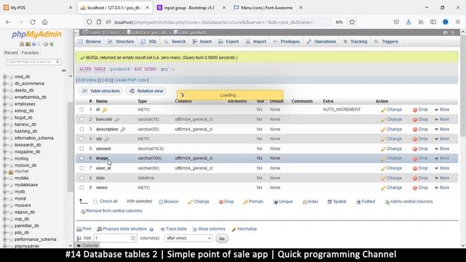Click the index key icon beside barcode
Viewport: 466px width, 262px height.
coord(117,119)
